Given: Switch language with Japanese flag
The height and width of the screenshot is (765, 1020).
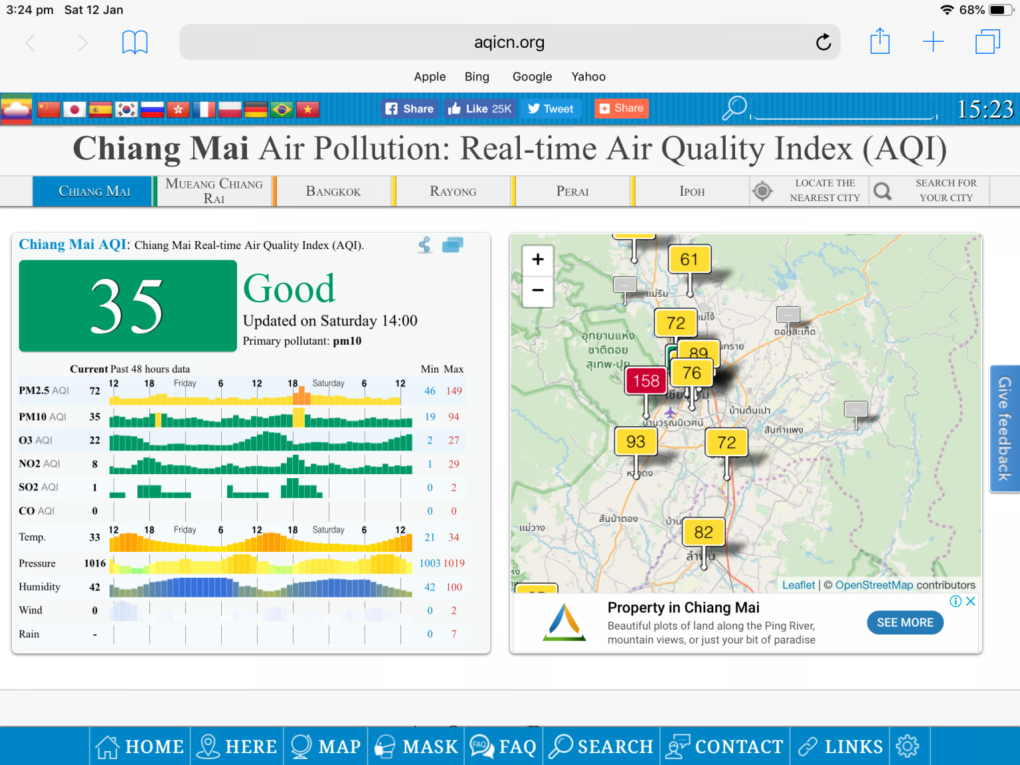Looking at the screenshot, I should click(x=74, y=110).
